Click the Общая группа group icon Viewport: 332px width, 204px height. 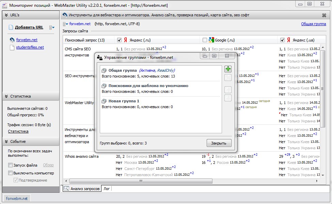tap(105, 70)
